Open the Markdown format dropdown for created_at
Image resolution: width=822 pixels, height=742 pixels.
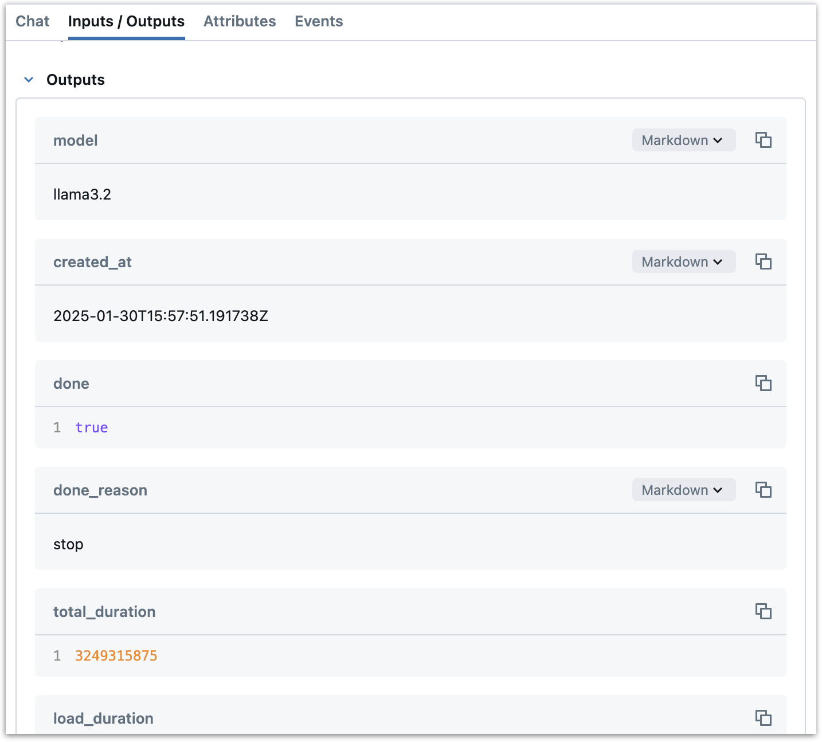[683, 261]
